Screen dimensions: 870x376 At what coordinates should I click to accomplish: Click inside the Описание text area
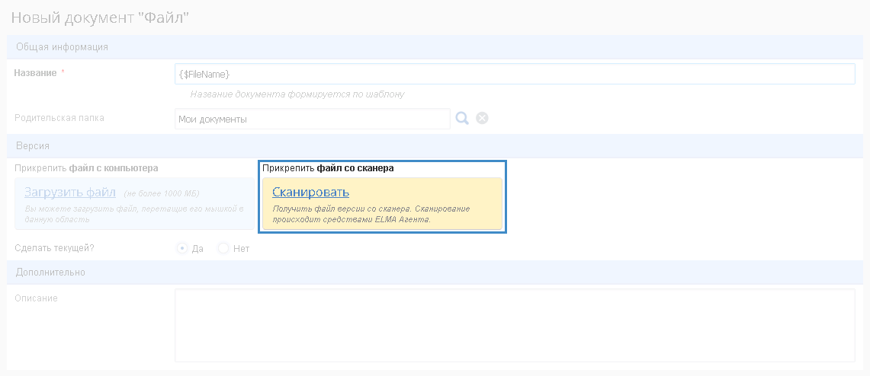pyautogui.click(x=514, y=325)
